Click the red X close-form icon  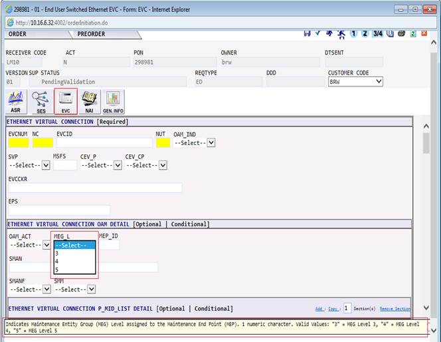click(424, 33)
